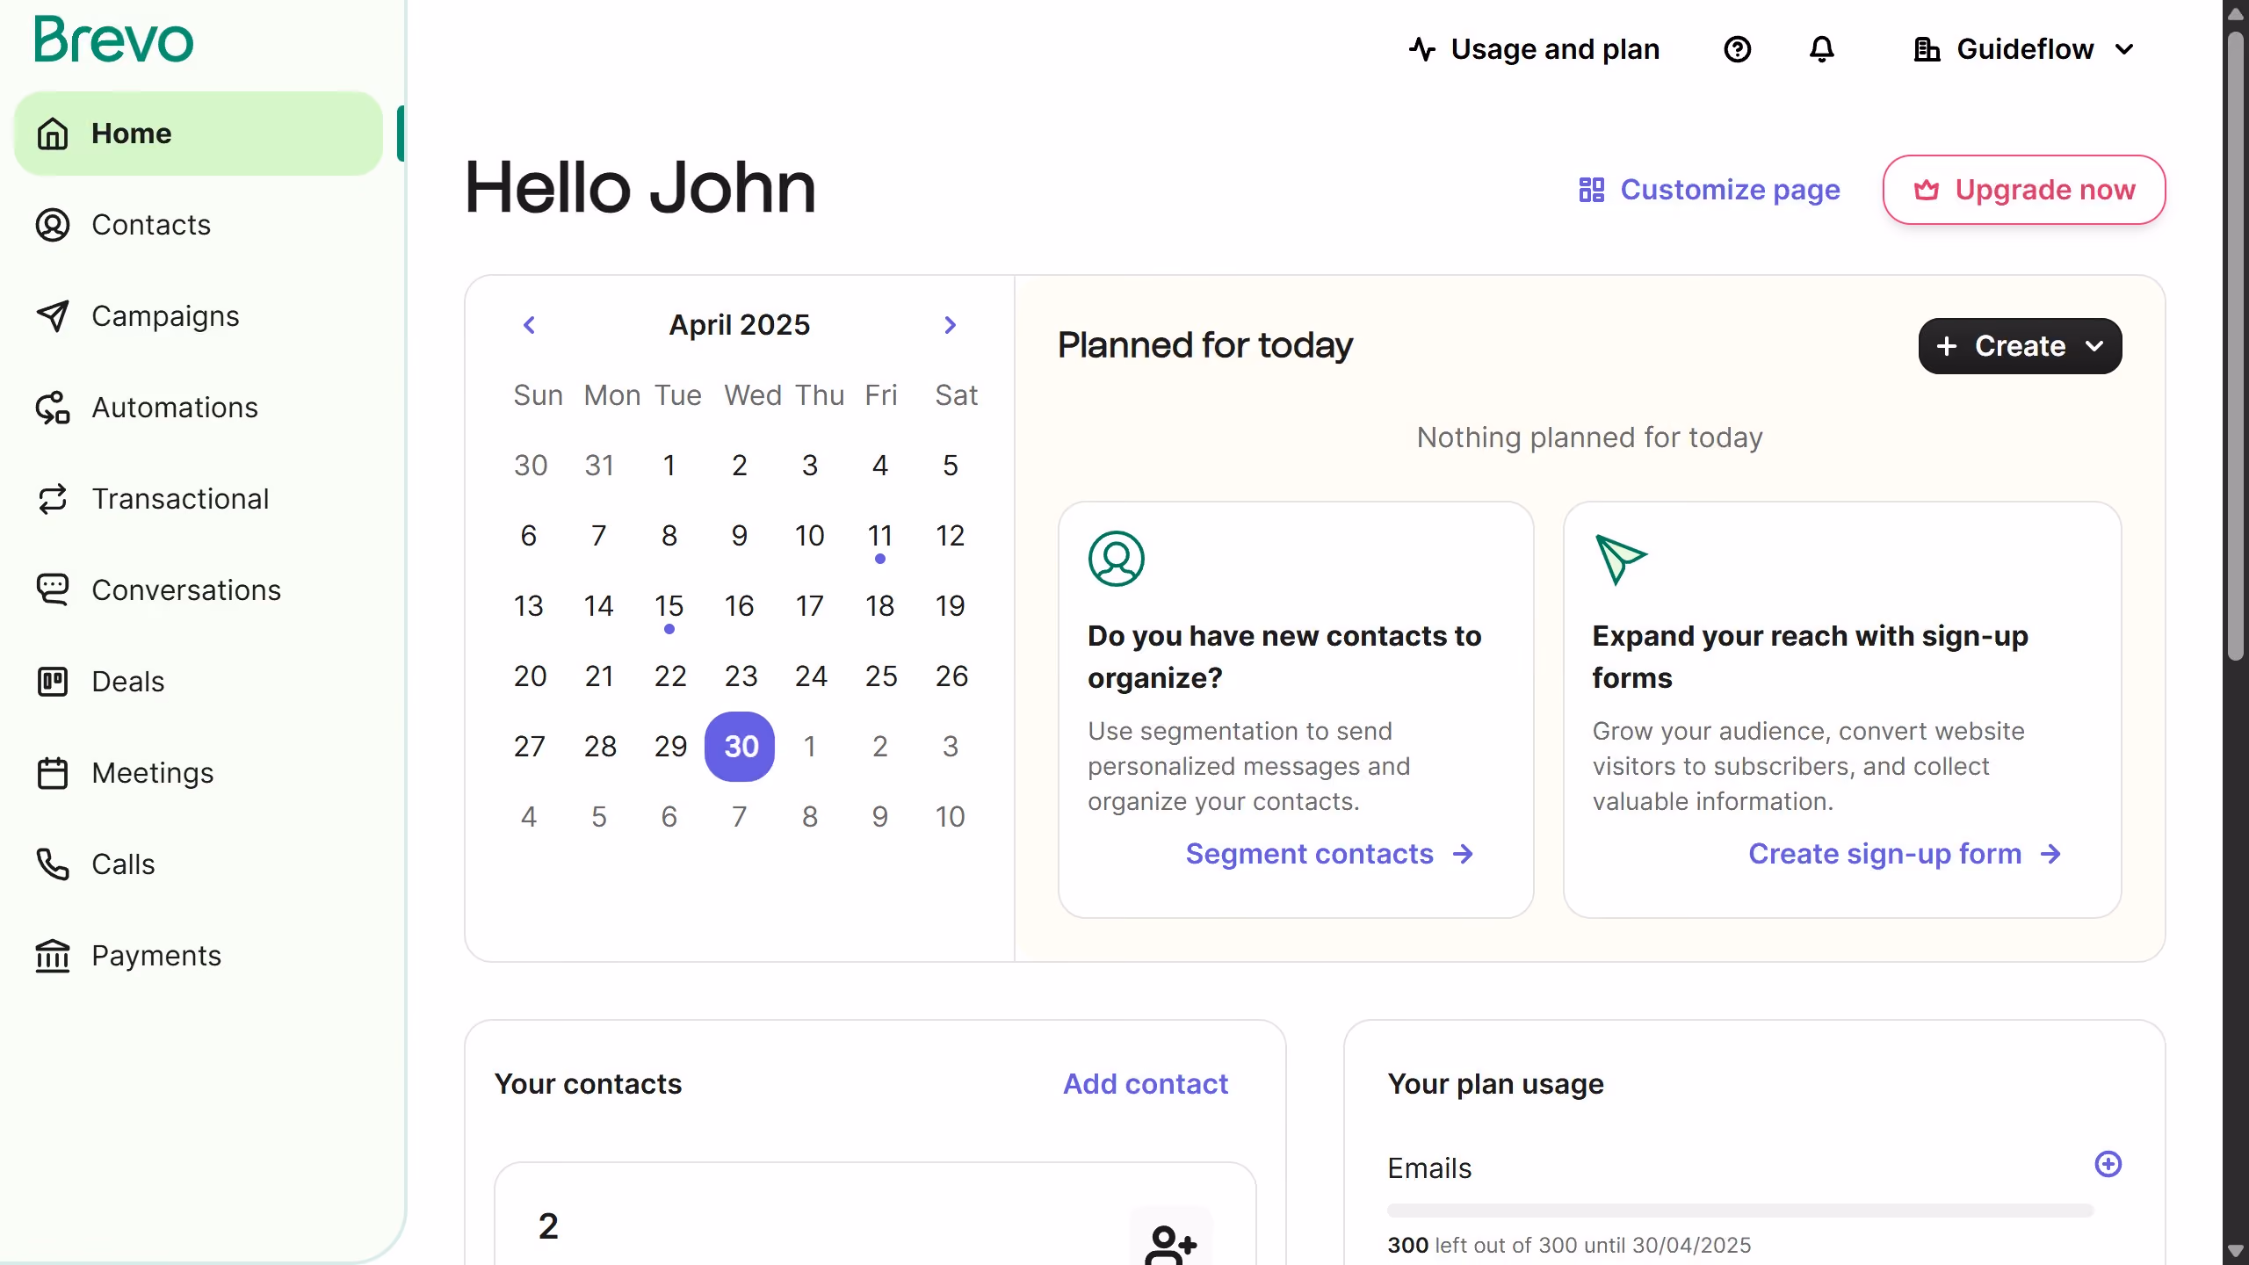Click the contacts count "2"

click(x=548, y=1226)
